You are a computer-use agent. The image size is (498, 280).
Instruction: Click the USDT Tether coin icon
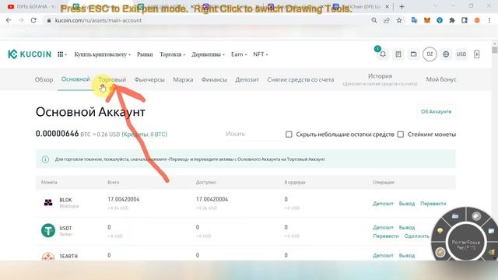[48, 230]
